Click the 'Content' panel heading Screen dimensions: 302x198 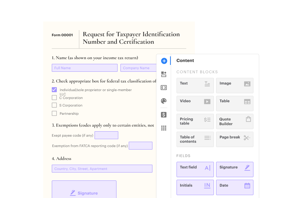(x=185, y=61)
